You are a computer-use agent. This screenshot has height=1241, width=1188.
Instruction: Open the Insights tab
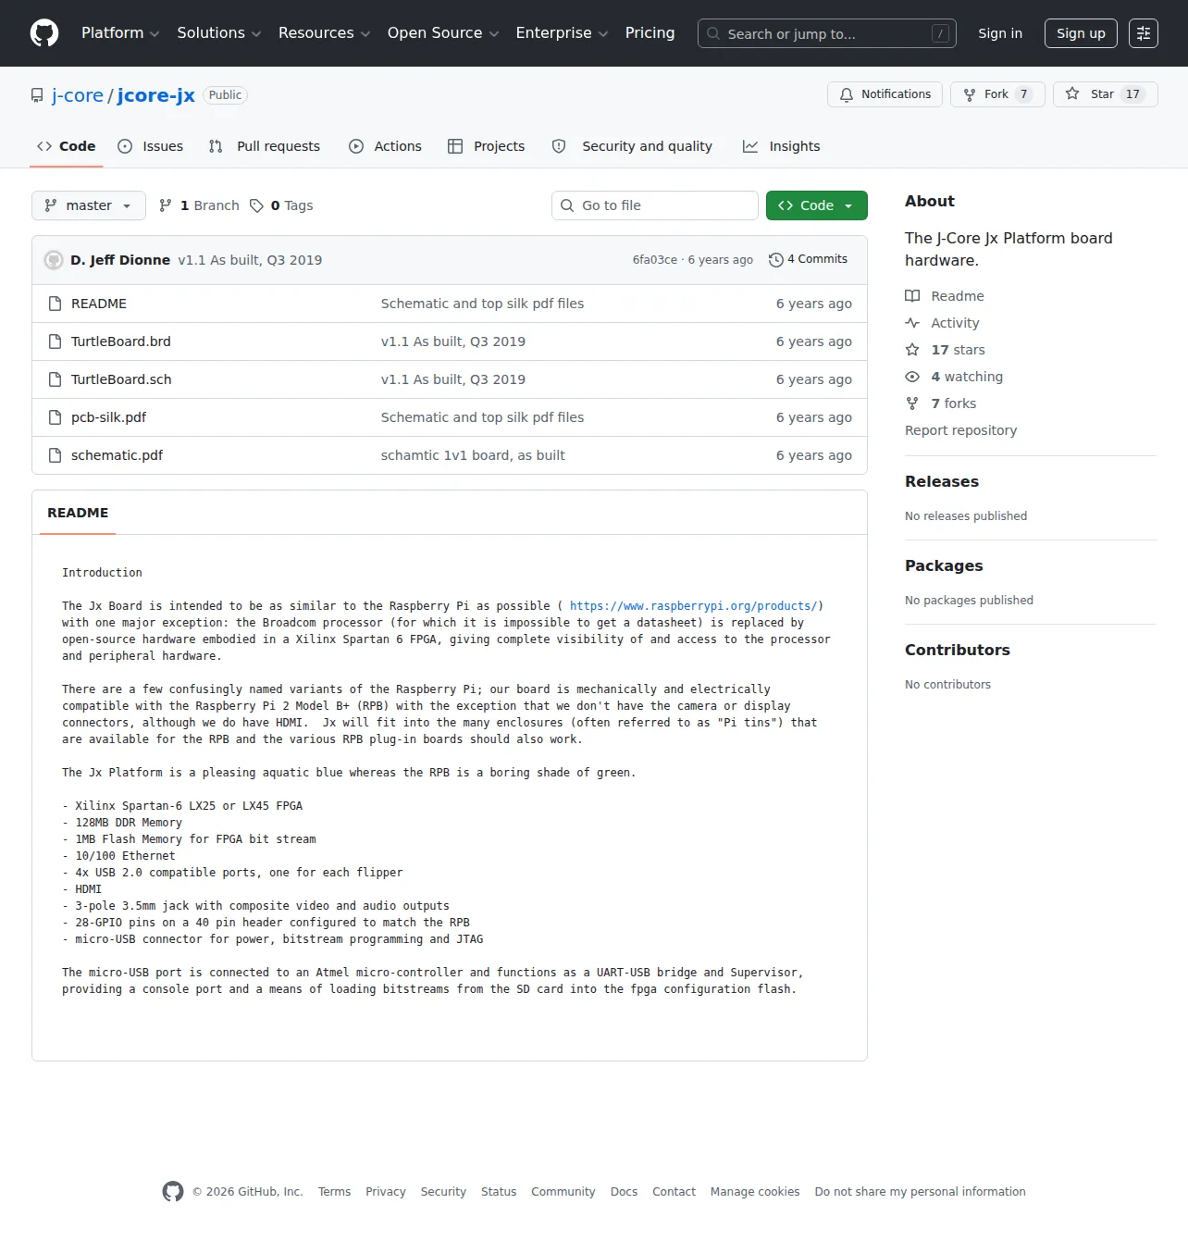pos(782,146)
